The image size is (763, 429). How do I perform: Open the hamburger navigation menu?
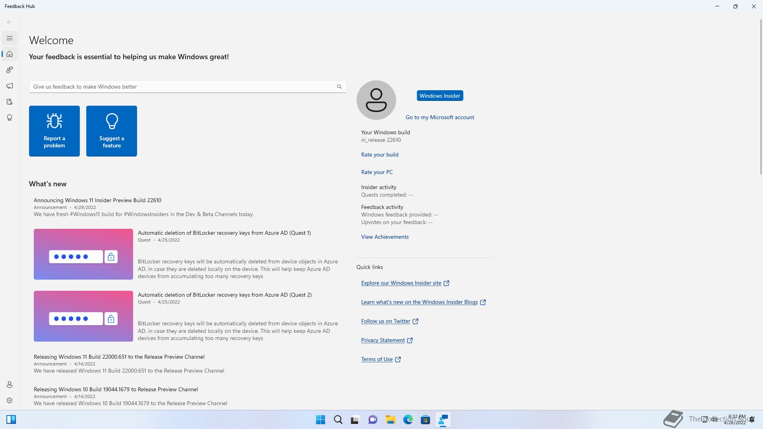(x=10, y=38)
